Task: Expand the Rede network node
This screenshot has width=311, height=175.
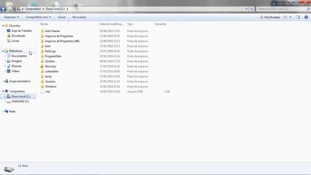Action: tap(3, 111)
